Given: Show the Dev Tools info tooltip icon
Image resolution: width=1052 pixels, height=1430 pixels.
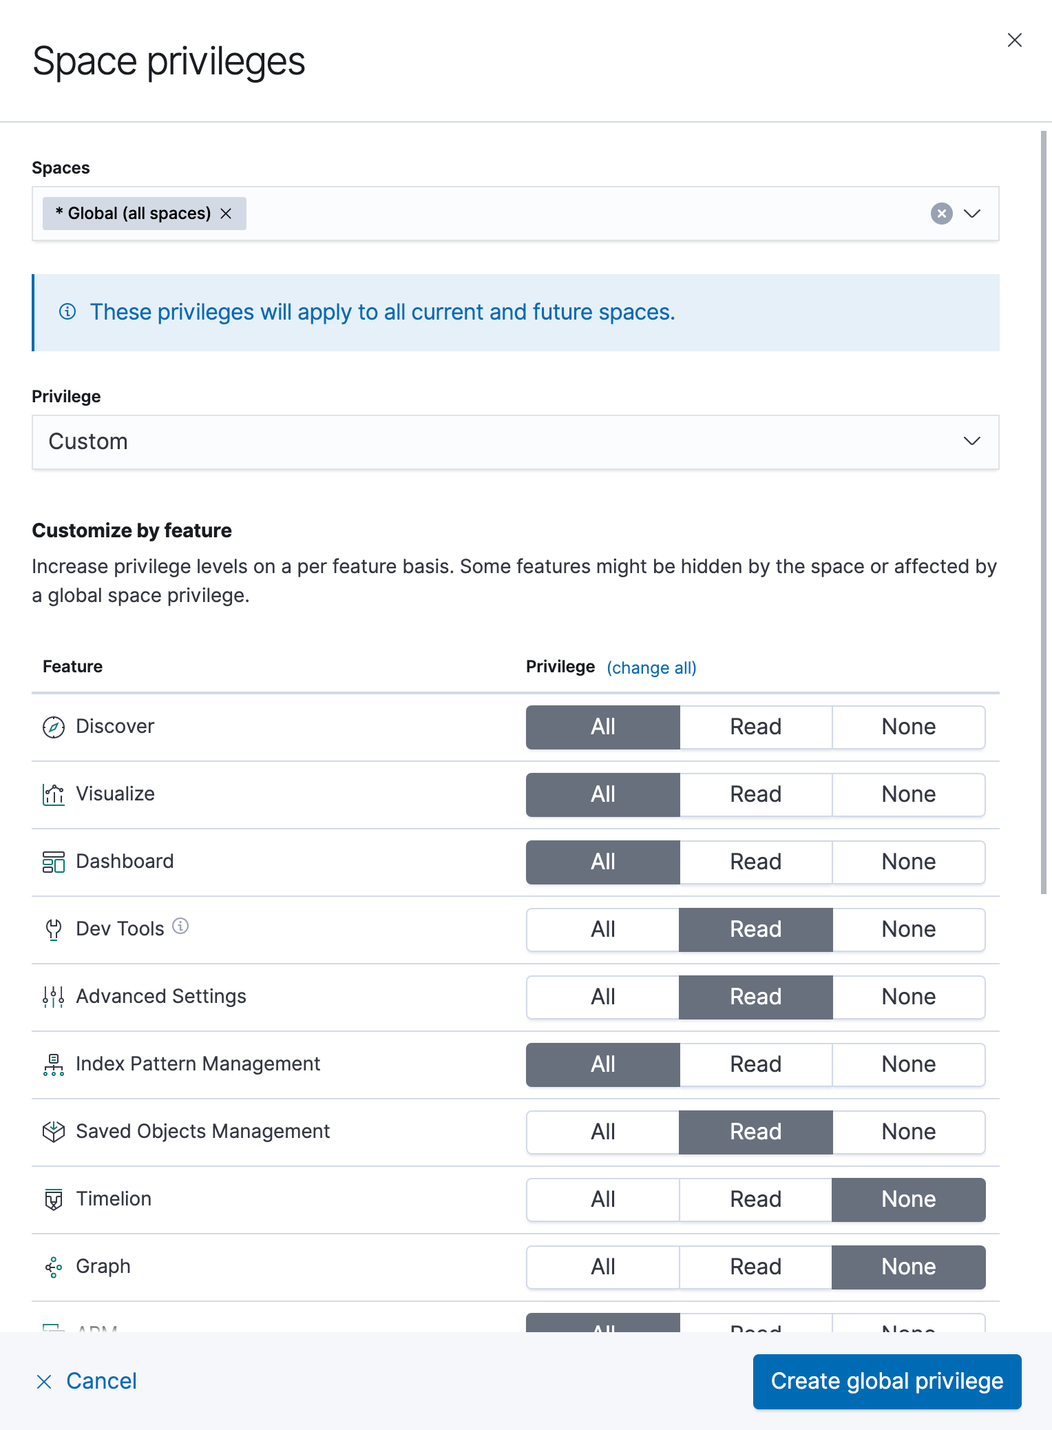Looking at the screenshot, I should coord(180,926).
